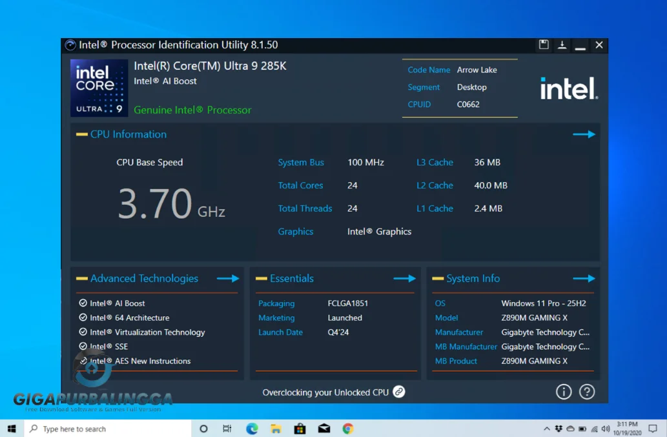
Task: Click the Intel SSE check mark
Action: (83, 347)
